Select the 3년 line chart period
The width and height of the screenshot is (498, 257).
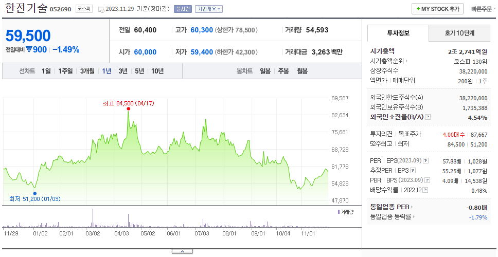(123, 71)
